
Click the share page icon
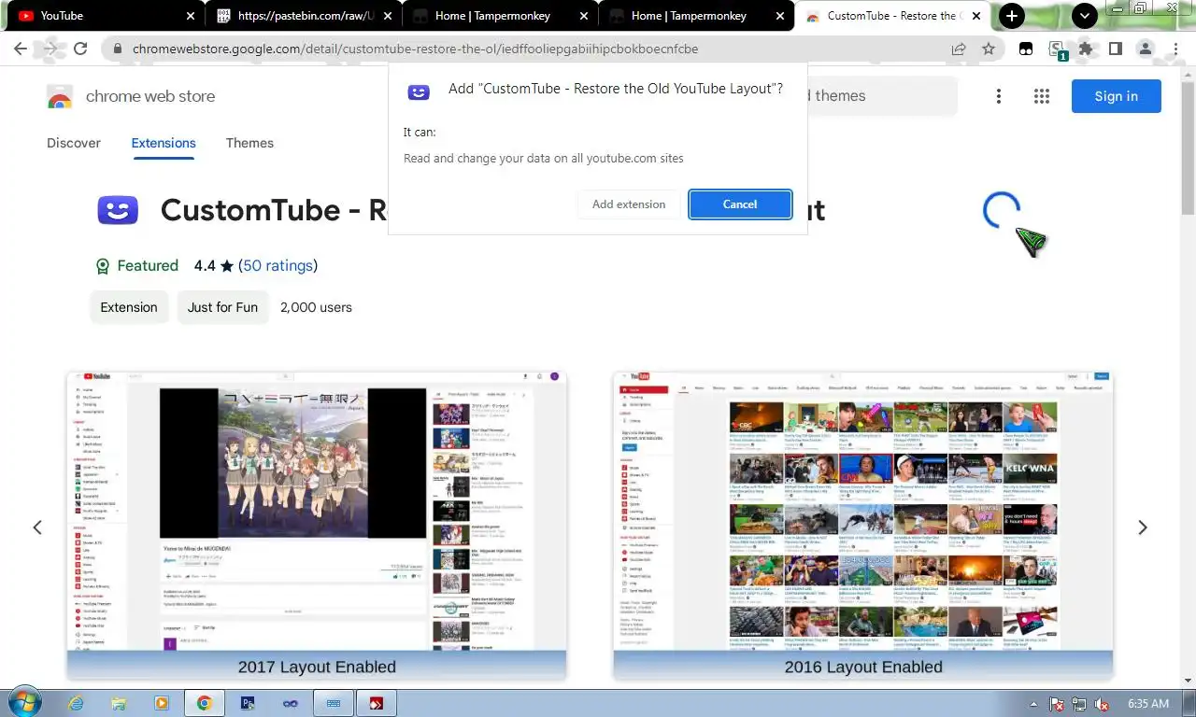(959, 49)
